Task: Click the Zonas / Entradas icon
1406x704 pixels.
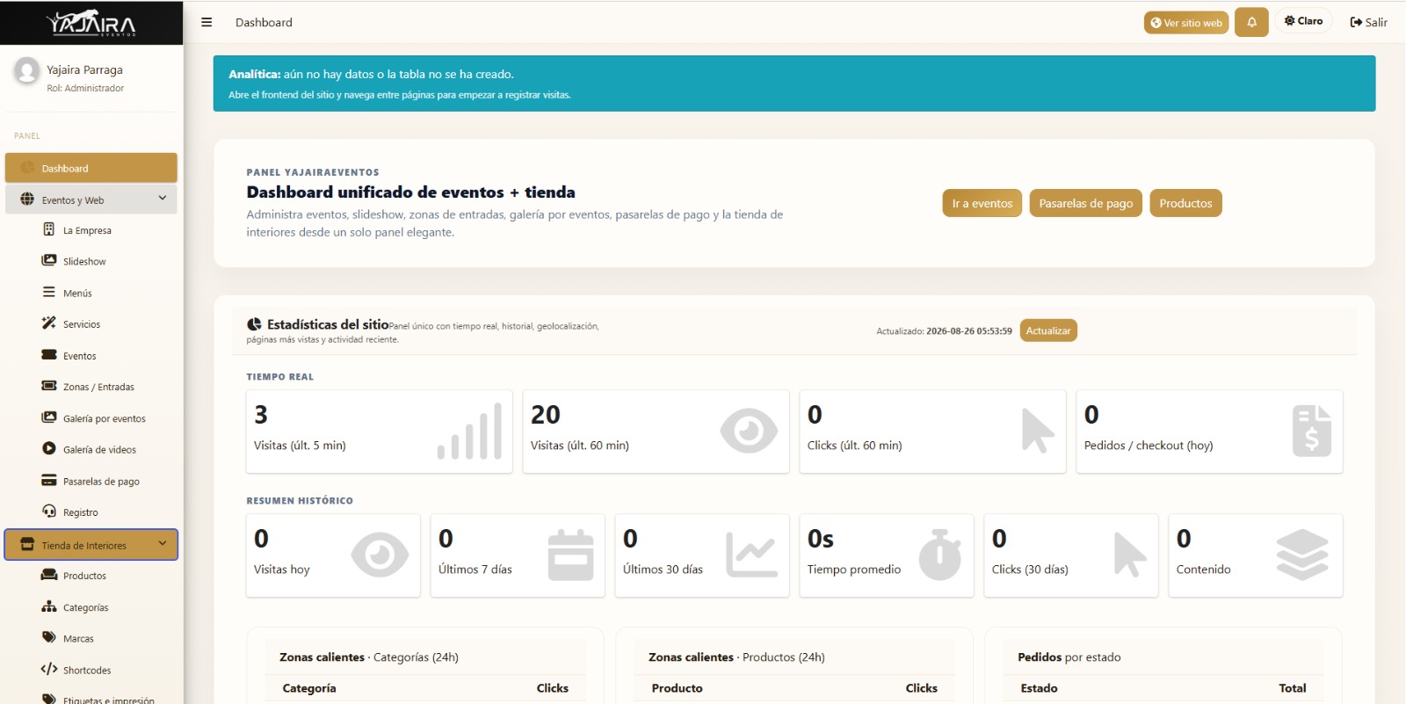Action: [x=49, y=386]
